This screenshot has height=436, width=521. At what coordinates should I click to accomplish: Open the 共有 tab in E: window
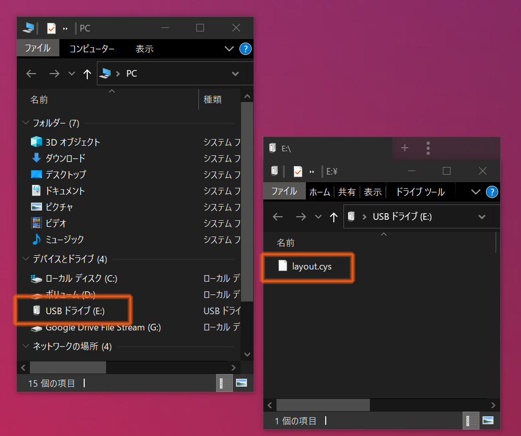tap(347, 192)
